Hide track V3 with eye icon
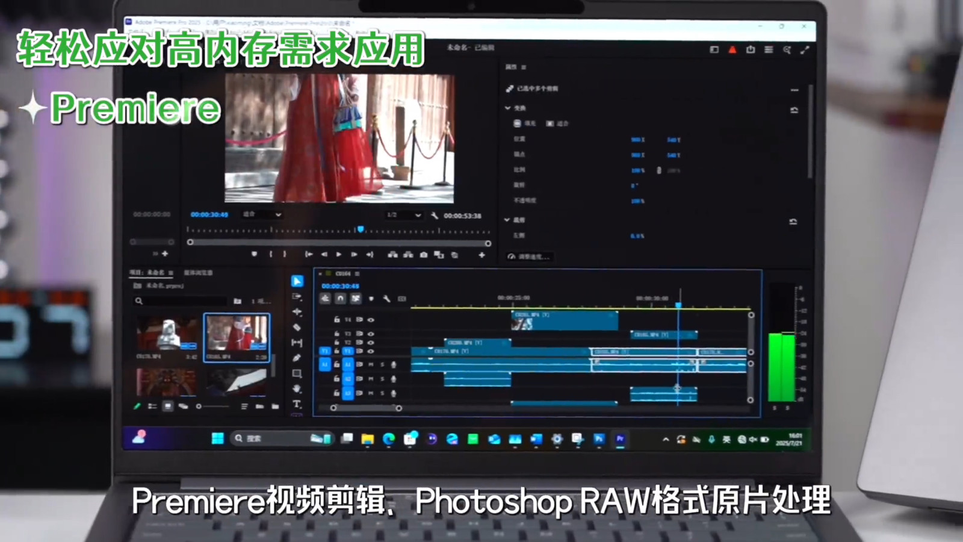The image size is (963, 542). (x=371, y=333)
